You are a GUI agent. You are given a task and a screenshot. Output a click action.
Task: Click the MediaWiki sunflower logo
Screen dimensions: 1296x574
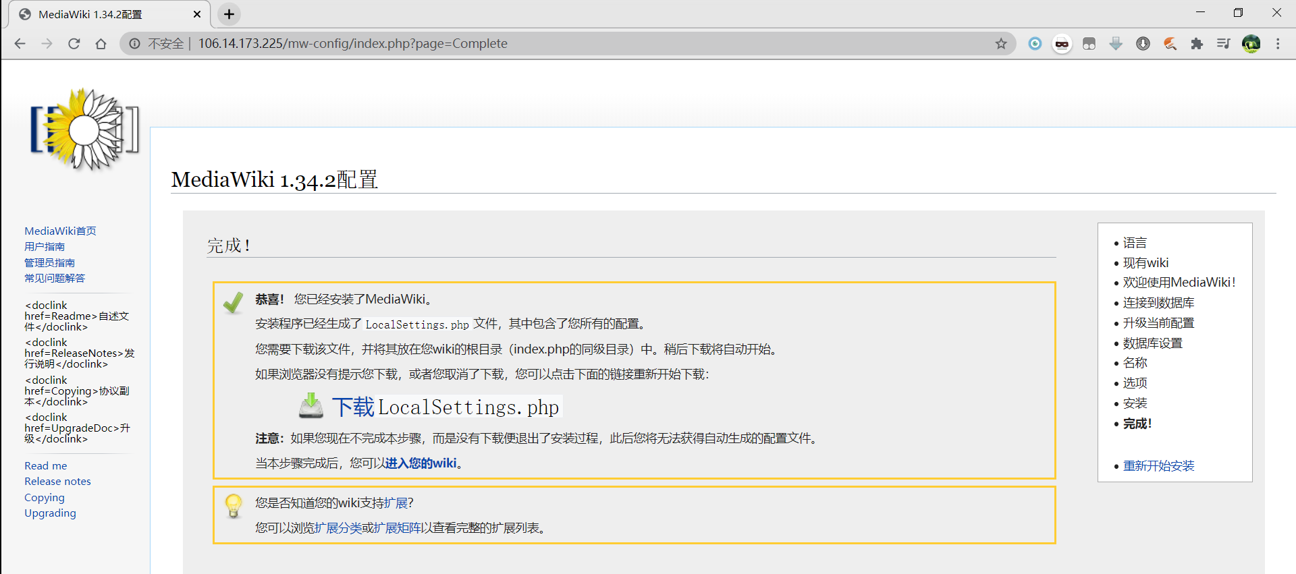click(x=84, y=129)
